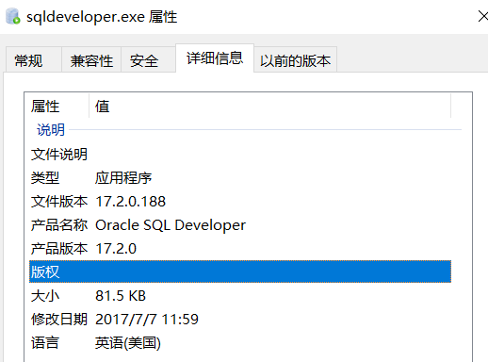
Task: Select the 文件说明 row
Action: click(x=240, y=155)
